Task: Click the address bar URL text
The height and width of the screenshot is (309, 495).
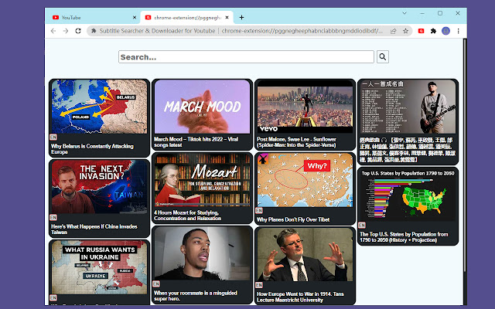Action: (x=302, y=31)
